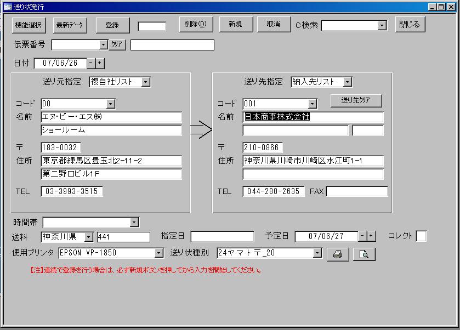Click the 第二野口ビル1F field
Viewport: 460px width, 330px height.
111,174
